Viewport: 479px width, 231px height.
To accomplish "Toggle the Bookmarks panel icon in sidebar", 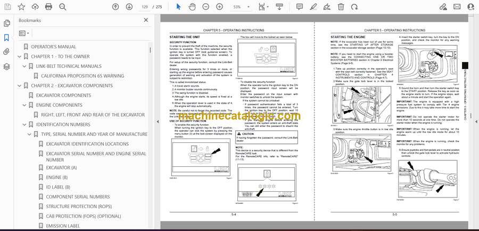I will coord(7,38).
